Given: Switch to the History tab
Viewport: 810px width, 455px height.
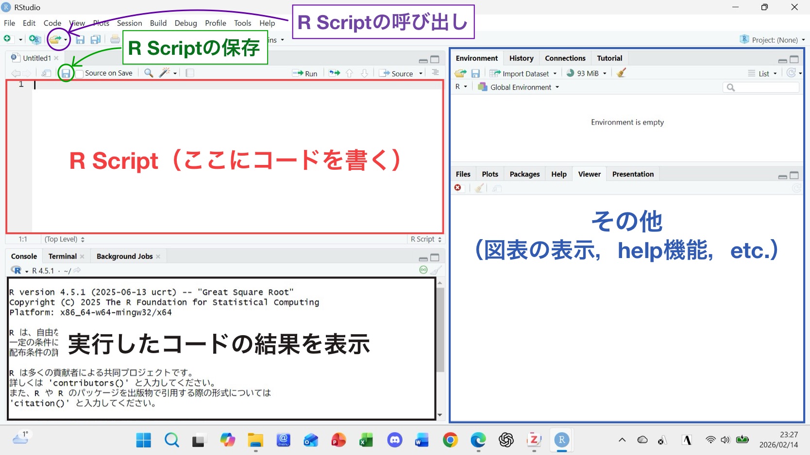Looking at the screenshot, I should click(x=521, y=58).
